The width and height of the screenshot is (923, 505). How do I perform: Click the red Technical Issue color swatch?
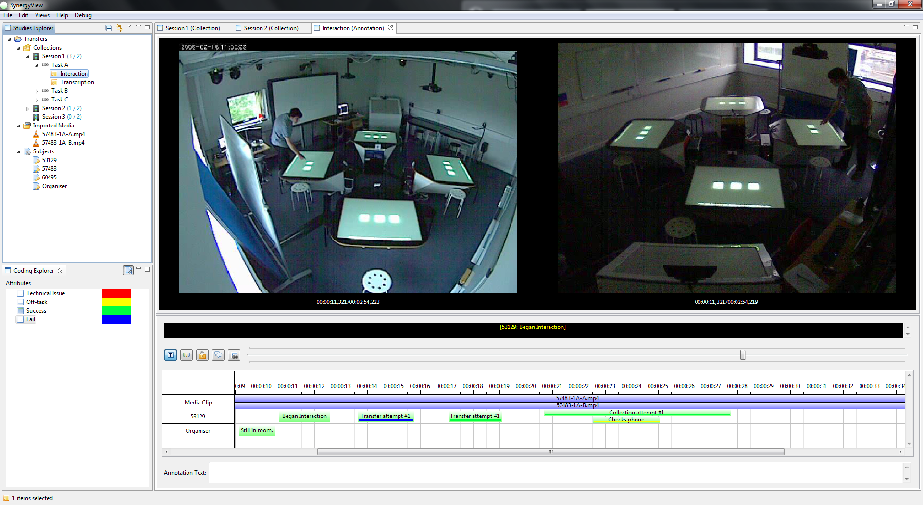coord(116,293)
